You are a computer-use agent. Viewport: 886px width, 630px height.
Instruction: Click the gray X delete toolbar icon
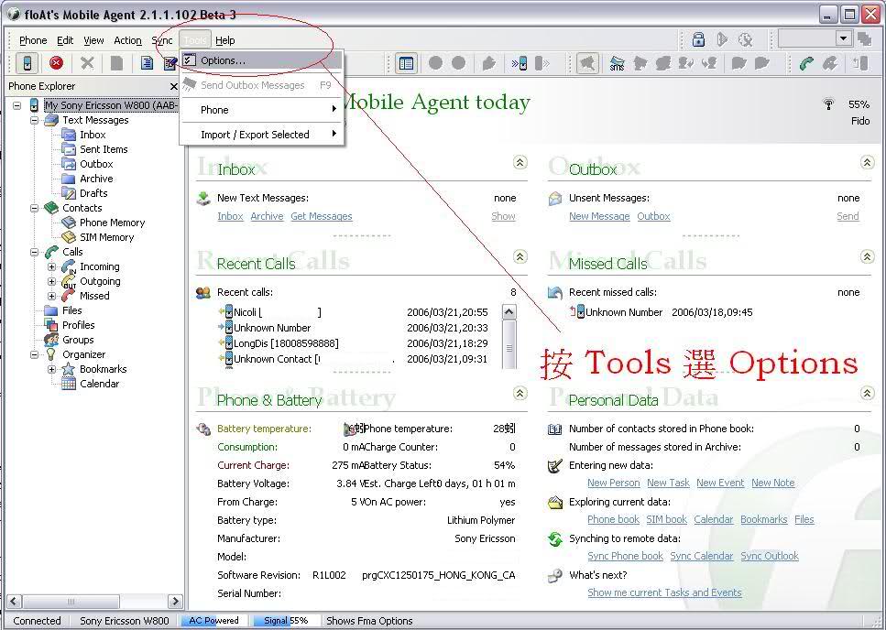point(87,63)
